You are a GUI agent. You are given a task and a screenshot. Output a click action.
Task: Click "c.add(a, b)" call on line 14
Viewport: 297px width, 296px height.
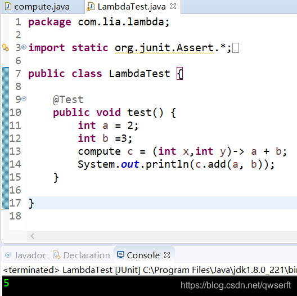tap(229, 164)
